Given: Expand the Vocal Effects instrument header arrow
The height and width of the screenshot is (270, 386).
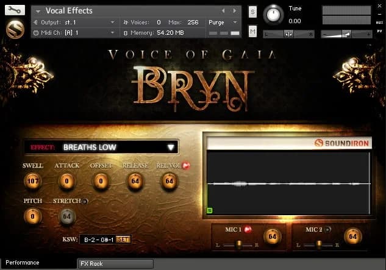Looking at the screenshot, I should point(38,12).
